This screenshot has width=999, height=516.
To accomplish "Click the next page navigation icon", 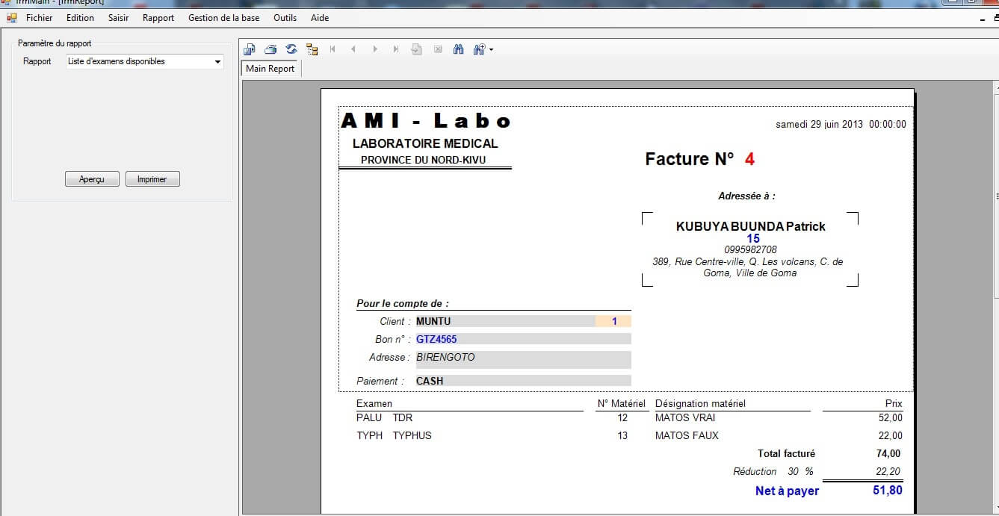I will pyautogui.click(x=374, y=49).
